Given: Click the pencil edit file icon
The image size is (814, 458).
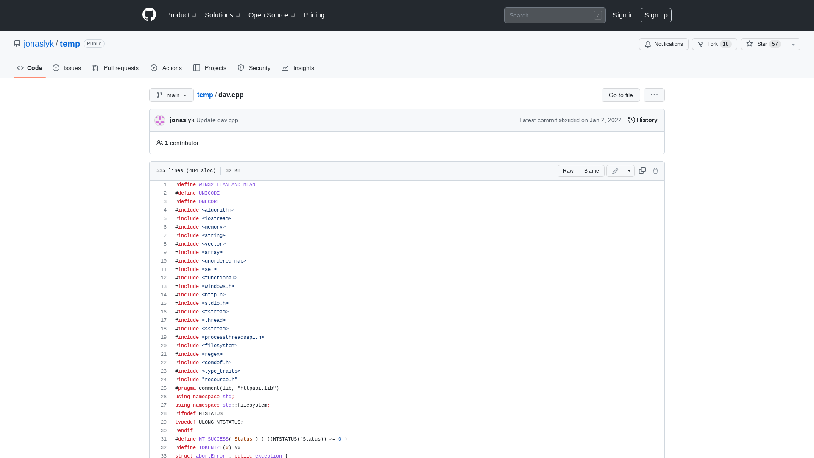Looking at the screenshot, I should click(x=615, y=171).
